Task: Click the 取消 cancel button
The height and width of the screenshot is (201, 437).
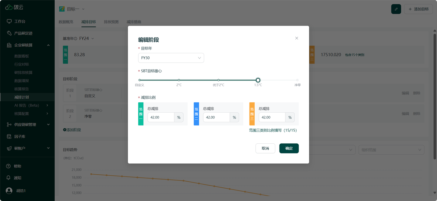Action: [x=265, y=148]
